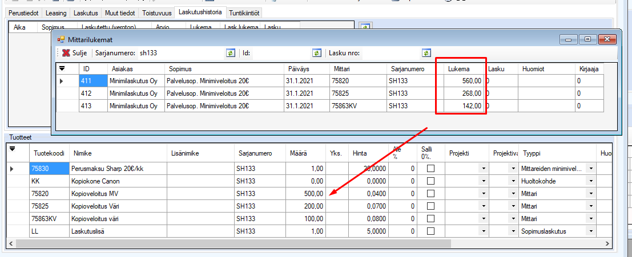Toggle Salli 0% checkbox for Kopioveloitus MV row
Image resolution: width=632 pixels, height=257 pixels.
pos(430,193)
